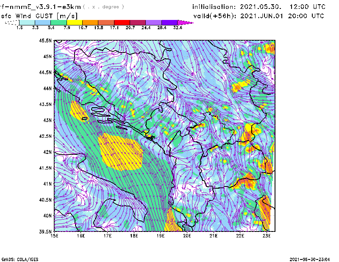339x262 pixels.
Task: Click the '20:00 UTC' valid time
Action: tap(306, 16)
